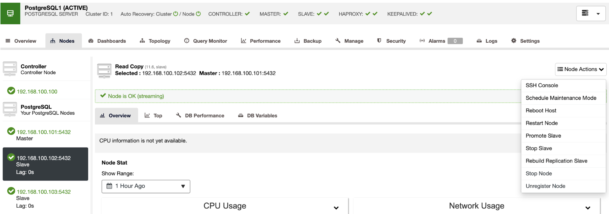Screen dimensions: 609x214
Task: Open the DB Variables sub-tab
Action: [258, 115]
